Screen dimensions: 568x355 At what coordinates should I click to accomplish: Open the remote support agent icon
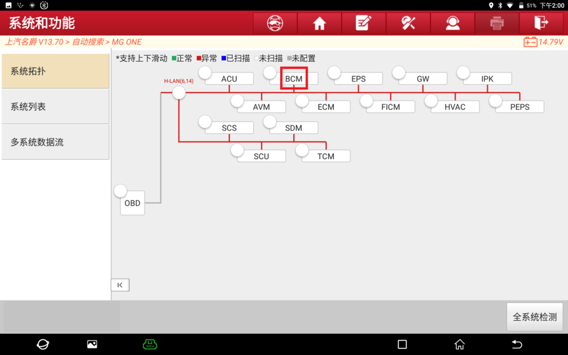click(x=452, y=23)
